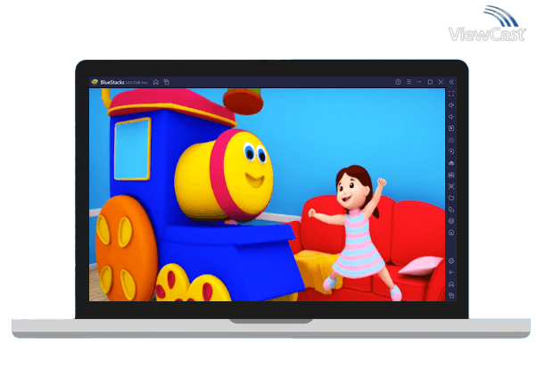Open BlueStacks home from title bar
537x369 pixels.
pyautogui.click(x=156, y=82)
